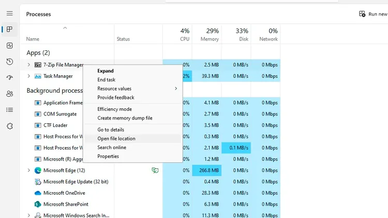Open the Details list sidebar icon
This screenshot has height=218, width=388.
coord(10,110)
